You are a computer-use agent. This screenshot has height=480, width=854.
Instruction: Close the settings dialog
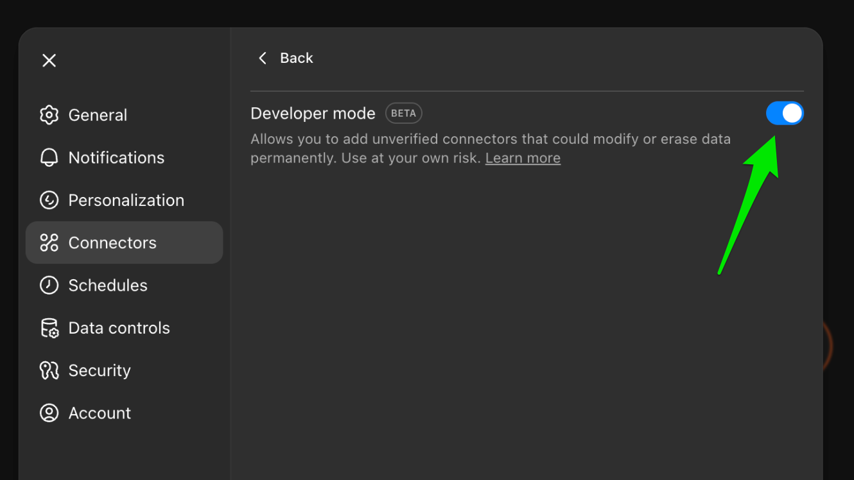[49, 60]
